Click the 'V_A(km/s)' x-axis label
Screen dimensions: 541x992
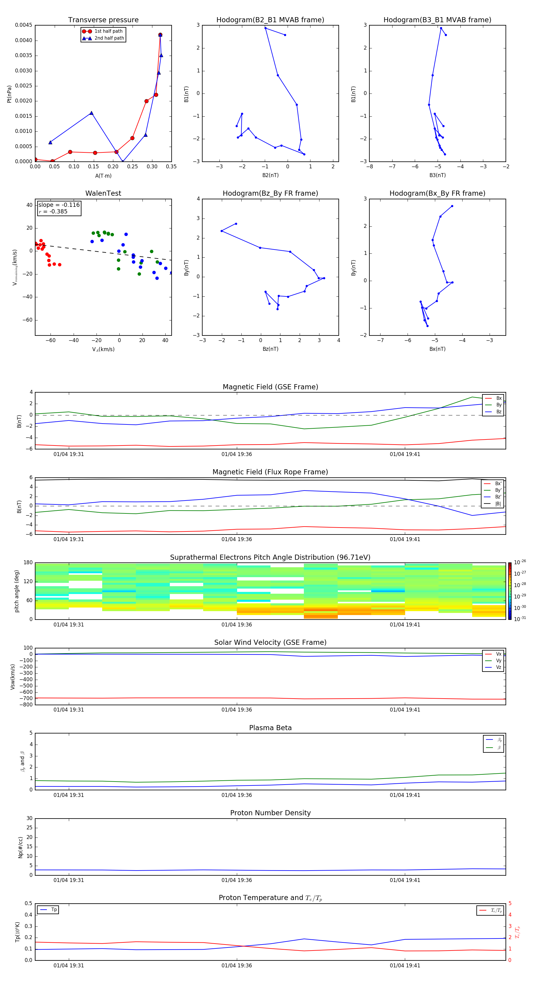103,349
